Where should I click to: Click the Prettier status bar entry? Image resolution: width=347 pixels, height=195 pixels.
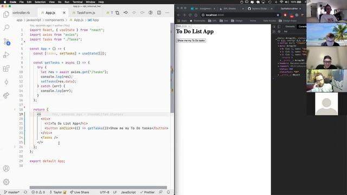pos(147,192)
